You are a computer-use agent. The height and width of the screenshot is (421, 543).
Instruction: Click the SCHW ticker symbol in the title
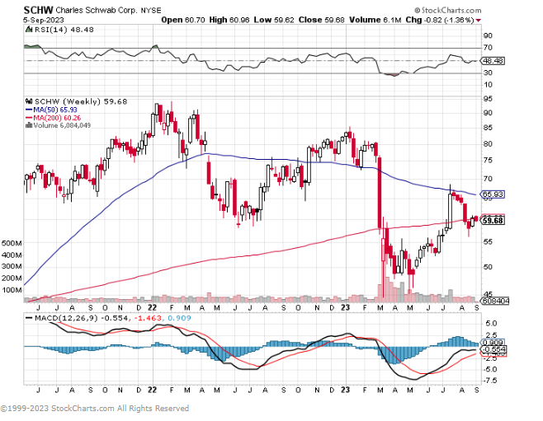tap(38, 10)
